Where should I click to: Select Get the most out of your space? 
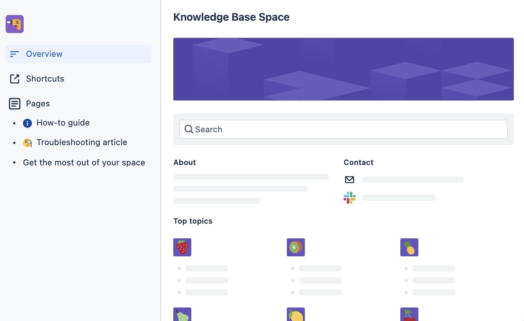tap(84, 162)
